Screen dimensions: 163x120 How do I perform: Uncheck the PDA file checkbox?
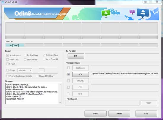(x=68, y=74)
